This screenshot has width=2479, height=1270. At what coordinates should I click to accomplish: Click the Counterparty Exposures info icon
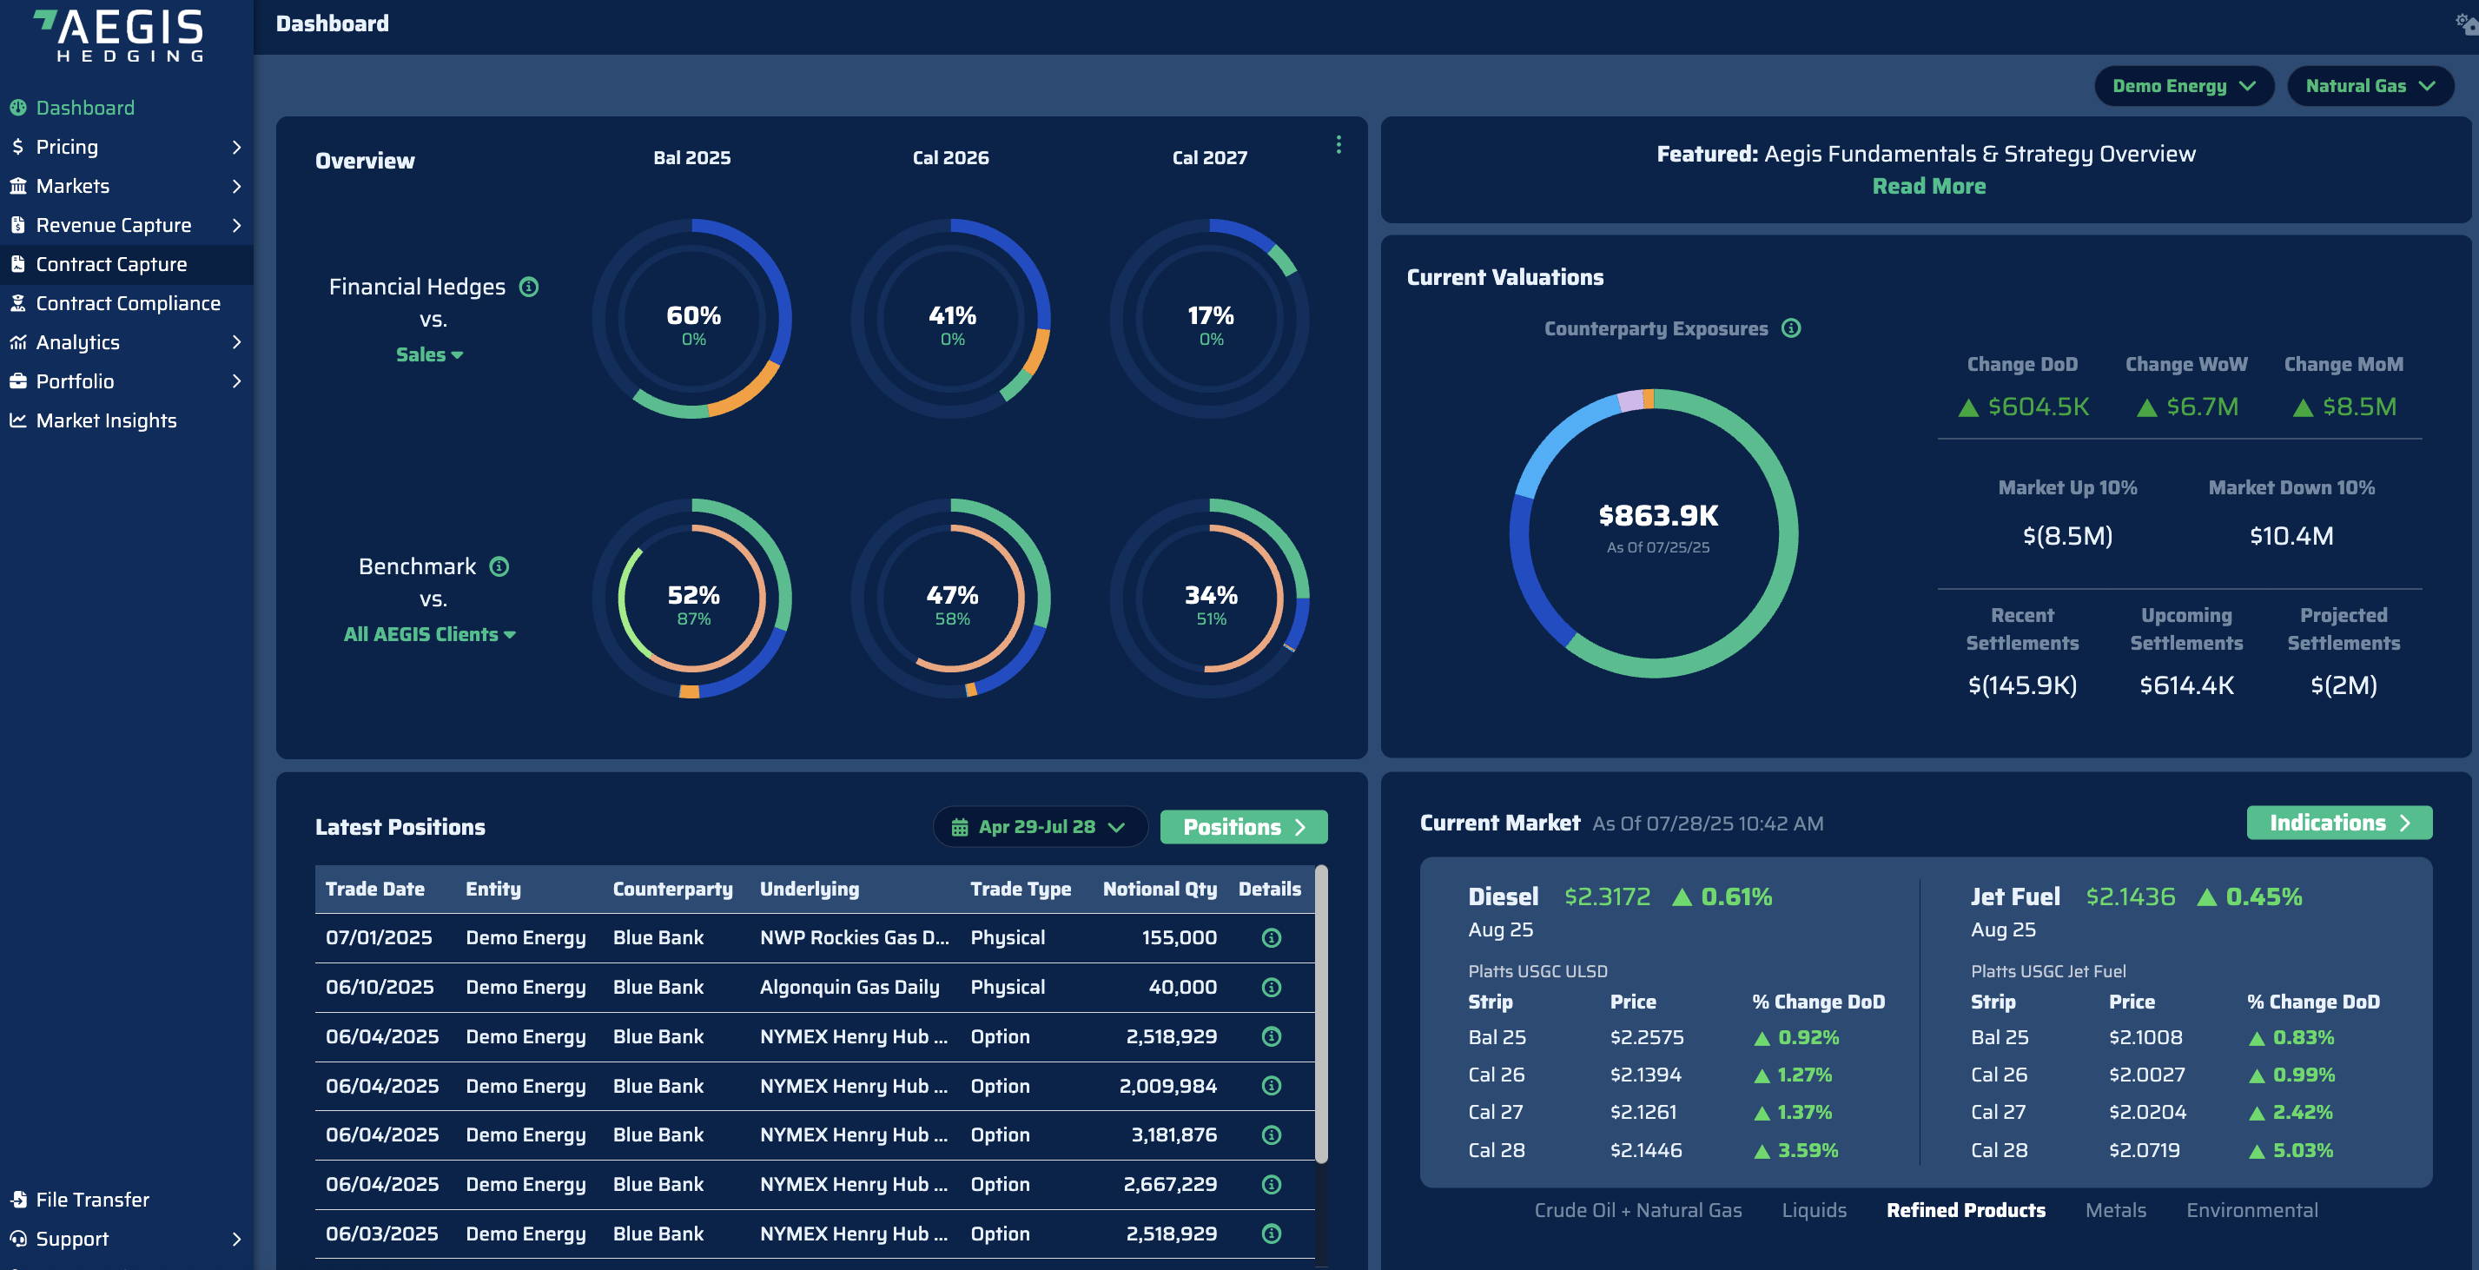tap(1790, 329)
